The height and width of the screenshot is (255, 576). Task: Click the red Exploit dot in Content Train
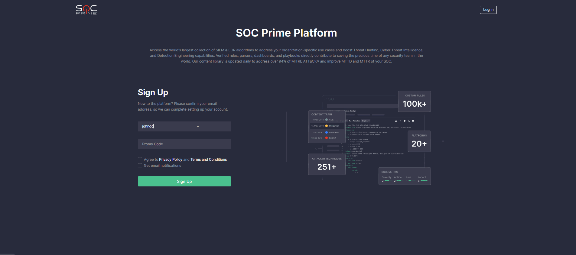coord(327,138)
